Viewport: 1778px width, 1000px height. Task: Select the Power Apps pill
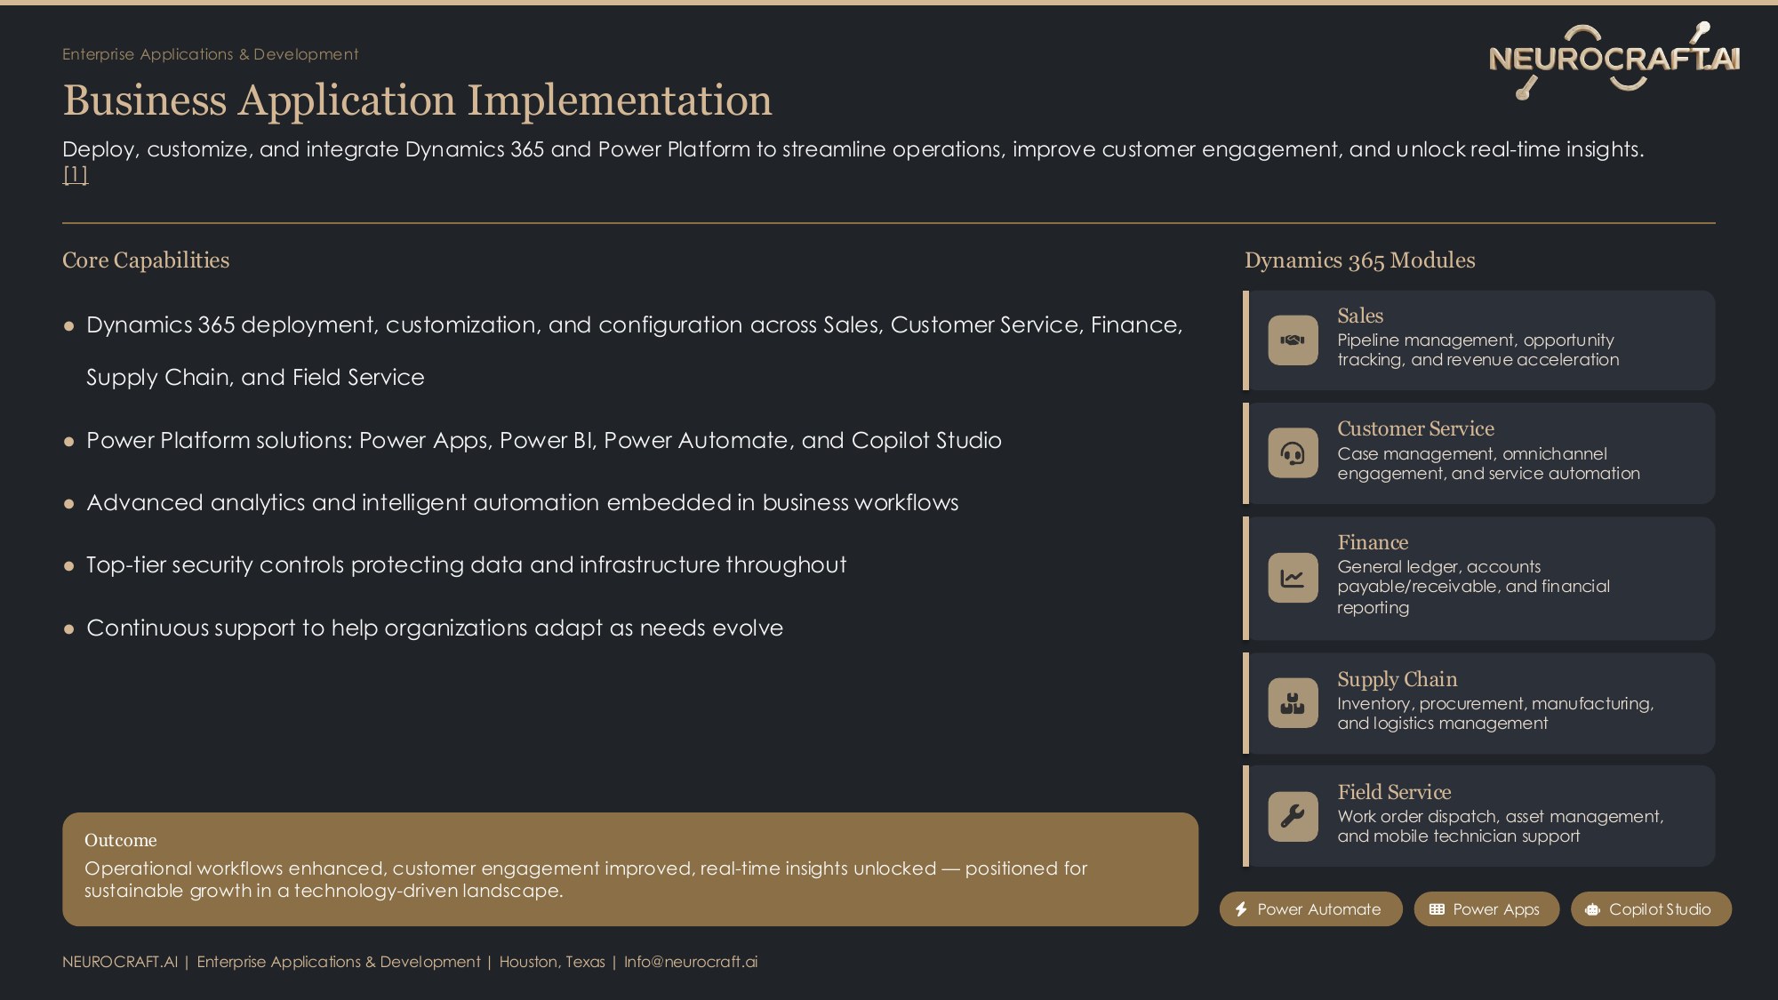[x=1486, y=909]
